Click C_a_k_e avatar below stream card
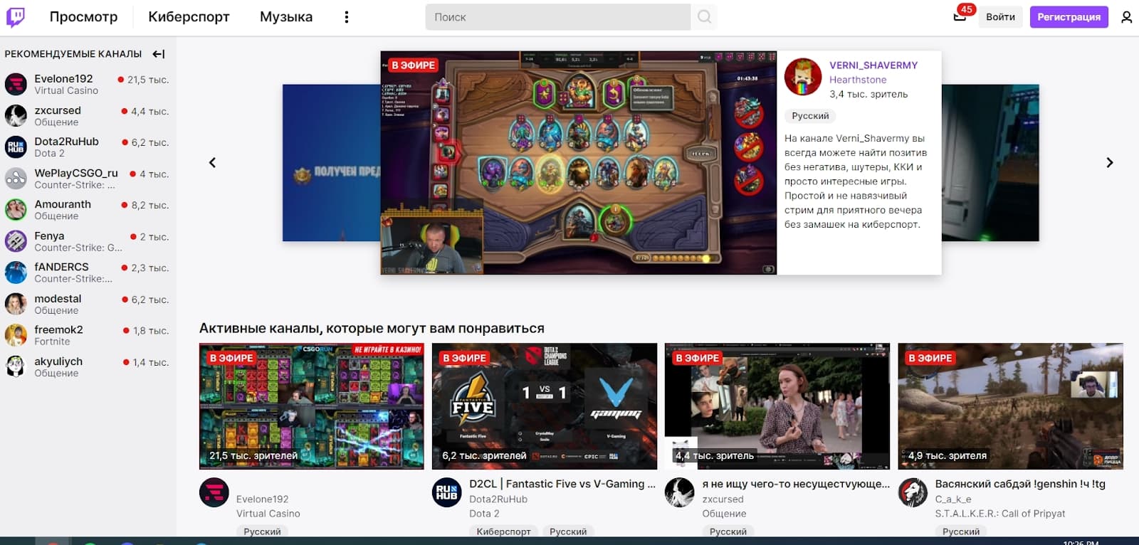 point(913,492)
